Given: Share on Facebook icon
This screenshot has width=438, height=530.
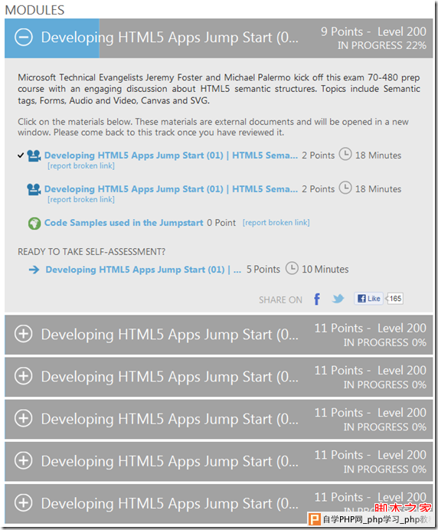Looking at the screenshot, I should pyautogui.click(x=317, y=299).
